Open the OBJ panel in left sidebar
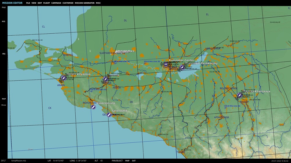The height and width of the screenshot is (163, 291). (x=4, y=54)
